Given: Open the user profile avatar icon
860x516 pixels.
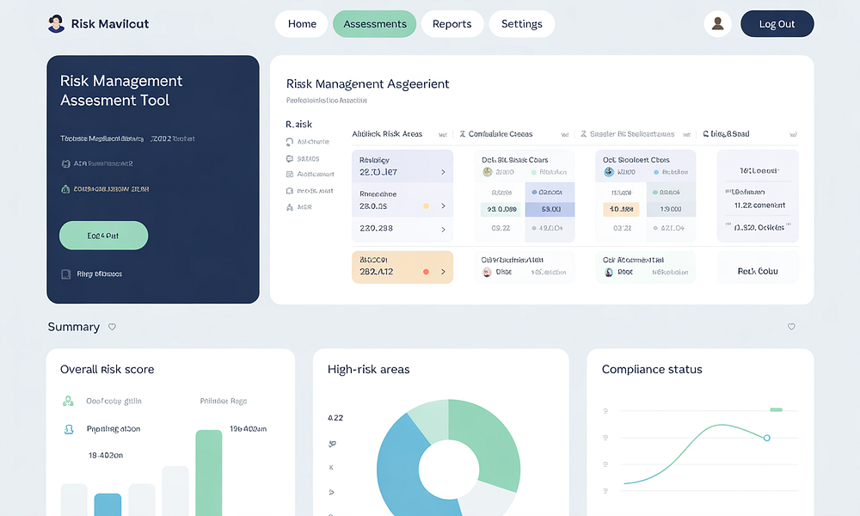Looking at the screenshot, I should (717, 24).
